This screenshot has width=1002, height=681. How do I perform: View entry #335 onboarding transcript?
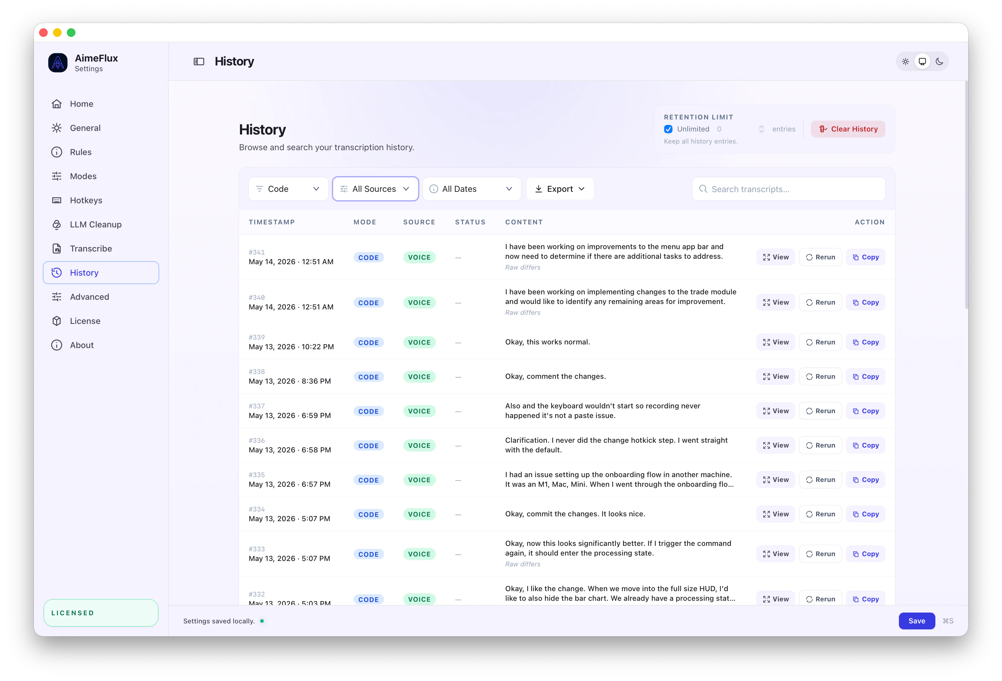pos(776,480)
